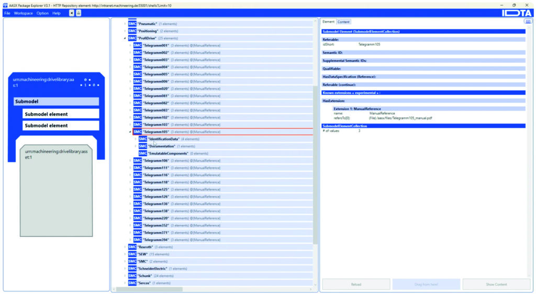Click the SMC icon of Schunk

coord(132,276)
